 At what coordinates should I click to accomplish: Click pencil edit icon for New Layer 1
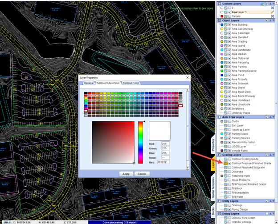[x=272, y=12]
